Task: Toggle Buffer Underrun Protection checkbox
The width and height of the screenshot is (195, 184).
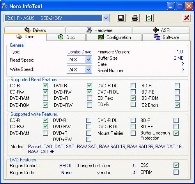Action: pos(176,133)
